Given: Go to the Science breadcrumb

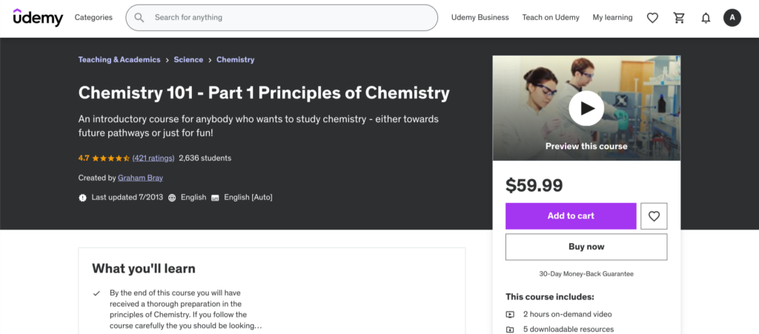Looking at the screenshot, I should [188, 60].
